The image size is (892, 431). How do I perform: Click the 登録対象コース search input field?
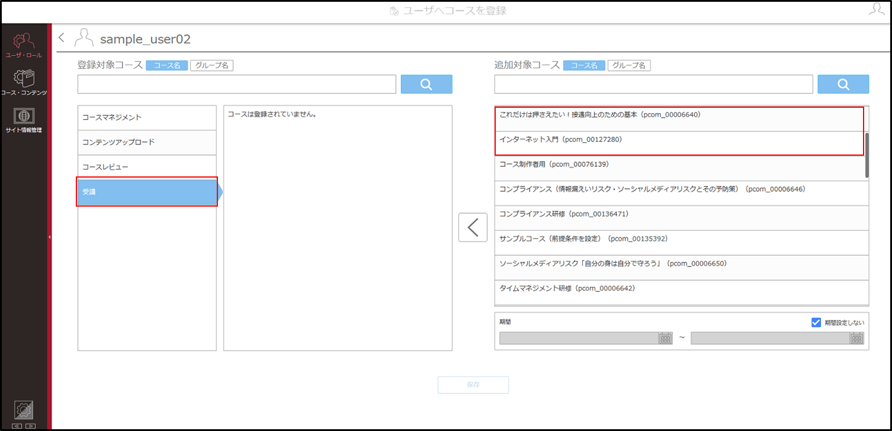click(237, 84)
